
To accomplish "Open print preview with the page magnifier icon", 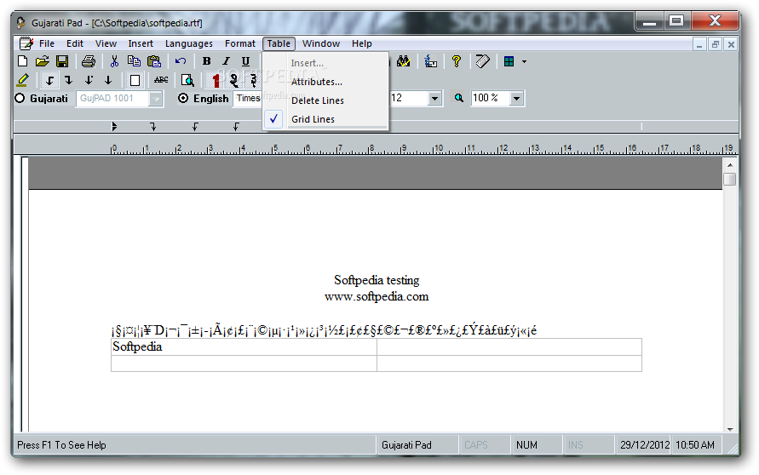I will pos(187,80).
